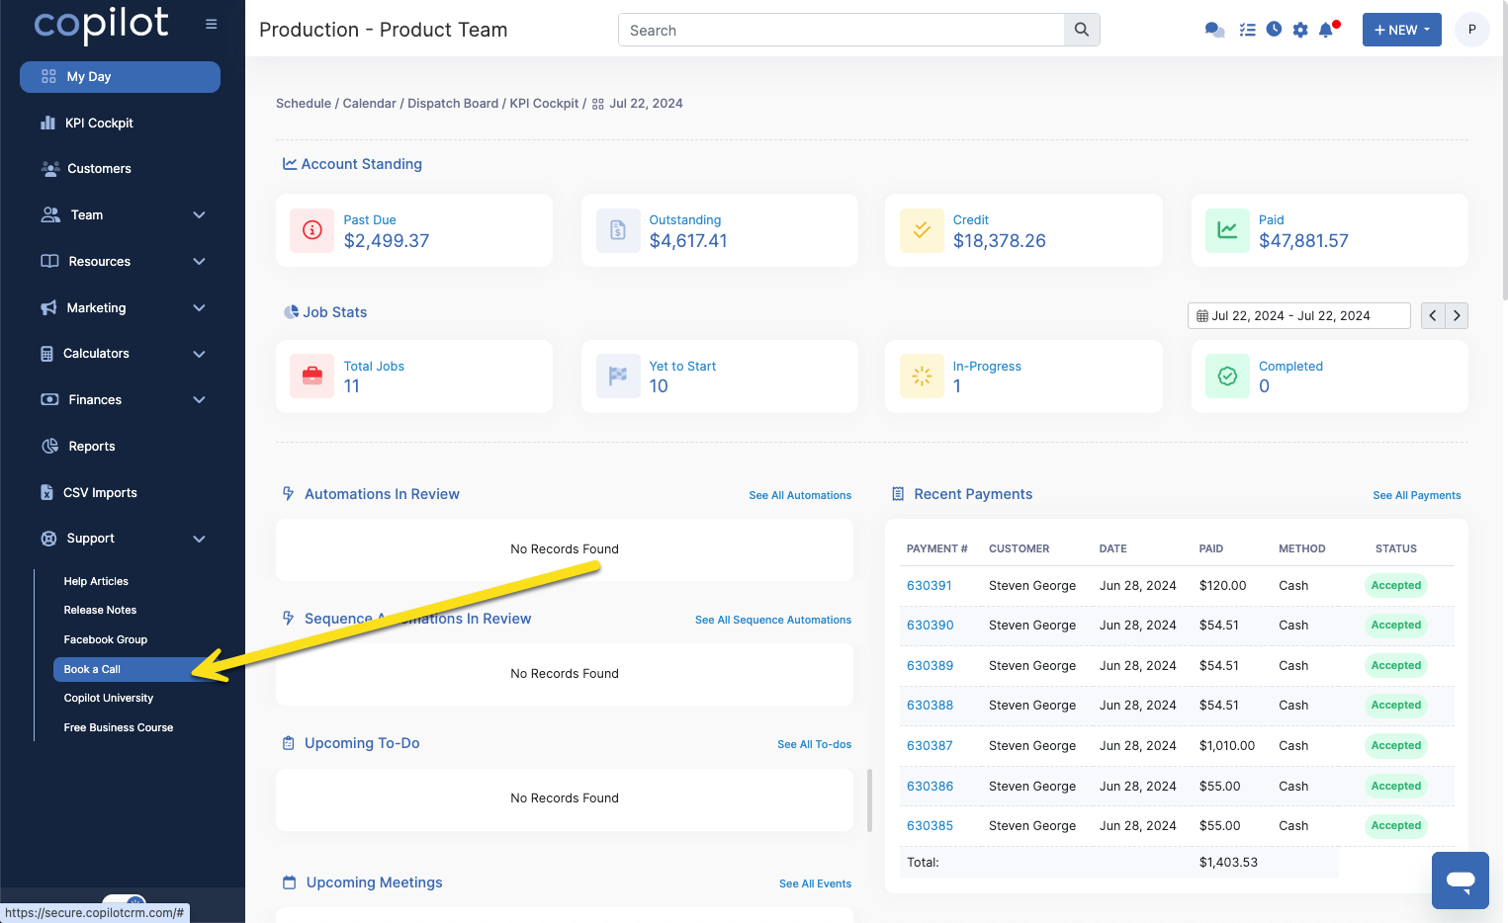This screenshot has width=1508, height=923.
Task: Click the $1,010.00 paid amount cell
Action: click(1226, 746)
